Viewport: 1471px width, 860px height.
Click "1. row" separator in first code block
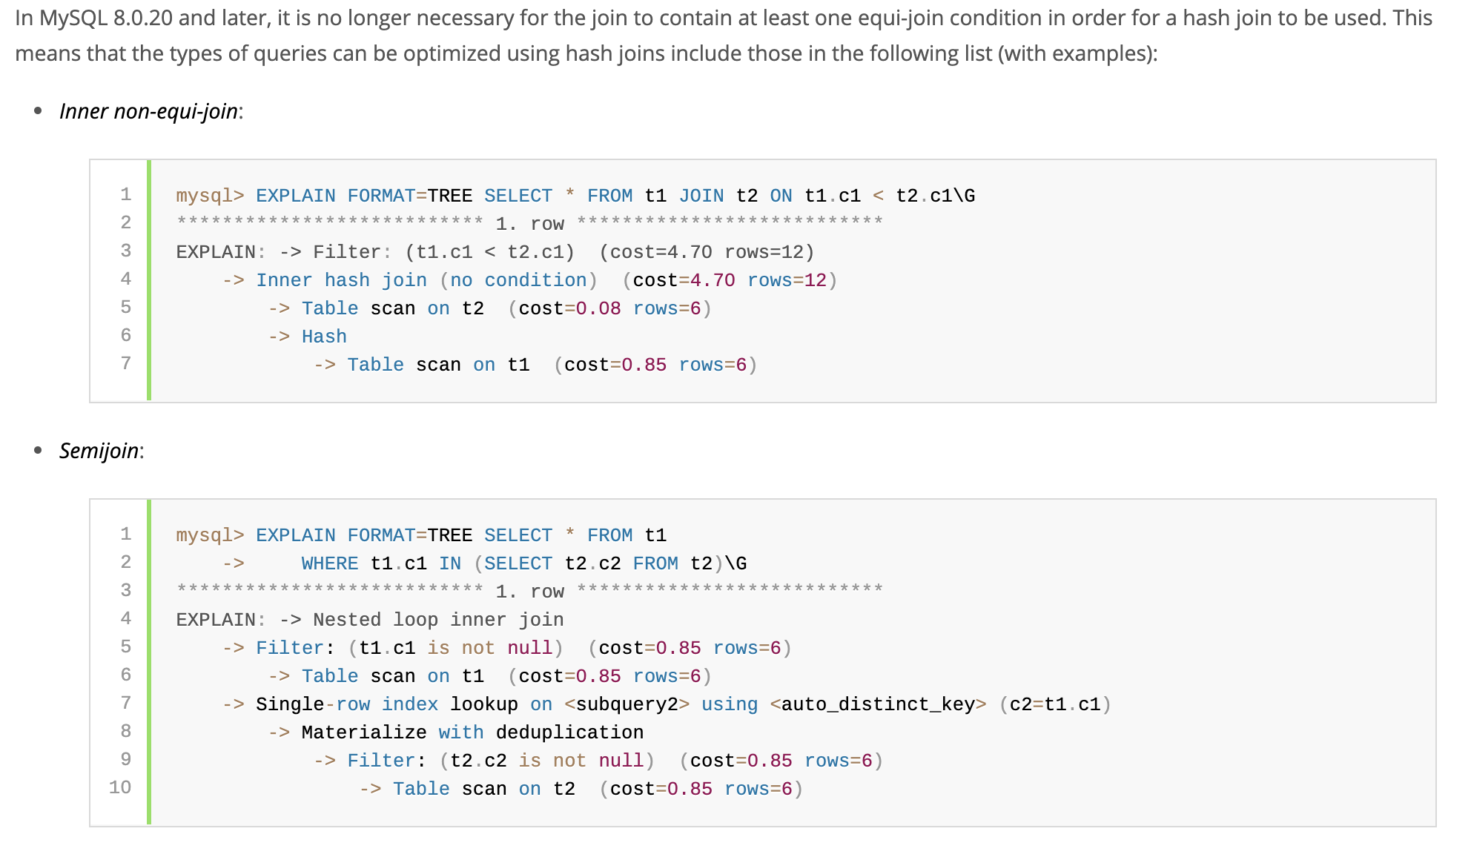tap(529, 224)
